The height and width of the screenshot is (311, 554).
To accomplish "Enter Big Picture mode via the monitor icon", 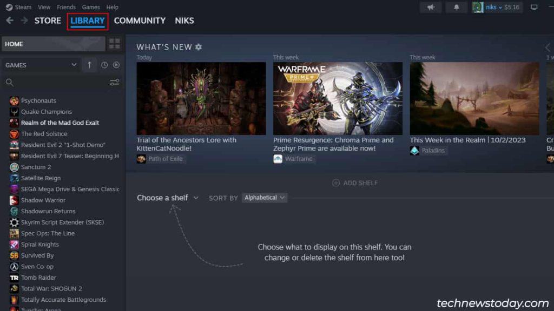I will tap(535, 7).
